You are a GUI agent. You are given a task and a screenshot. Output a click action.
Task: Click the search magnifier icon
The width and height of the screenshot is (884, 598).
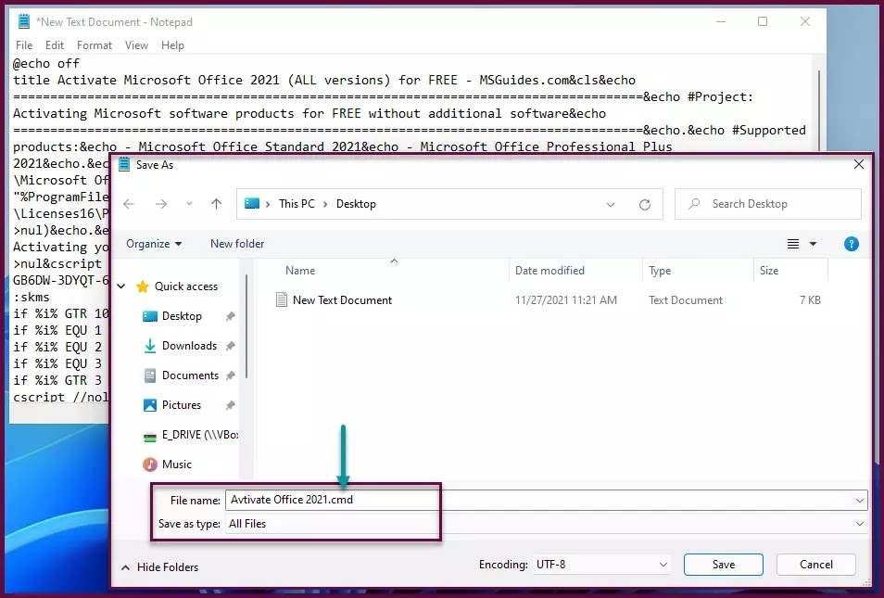click(x=694, y=204)
